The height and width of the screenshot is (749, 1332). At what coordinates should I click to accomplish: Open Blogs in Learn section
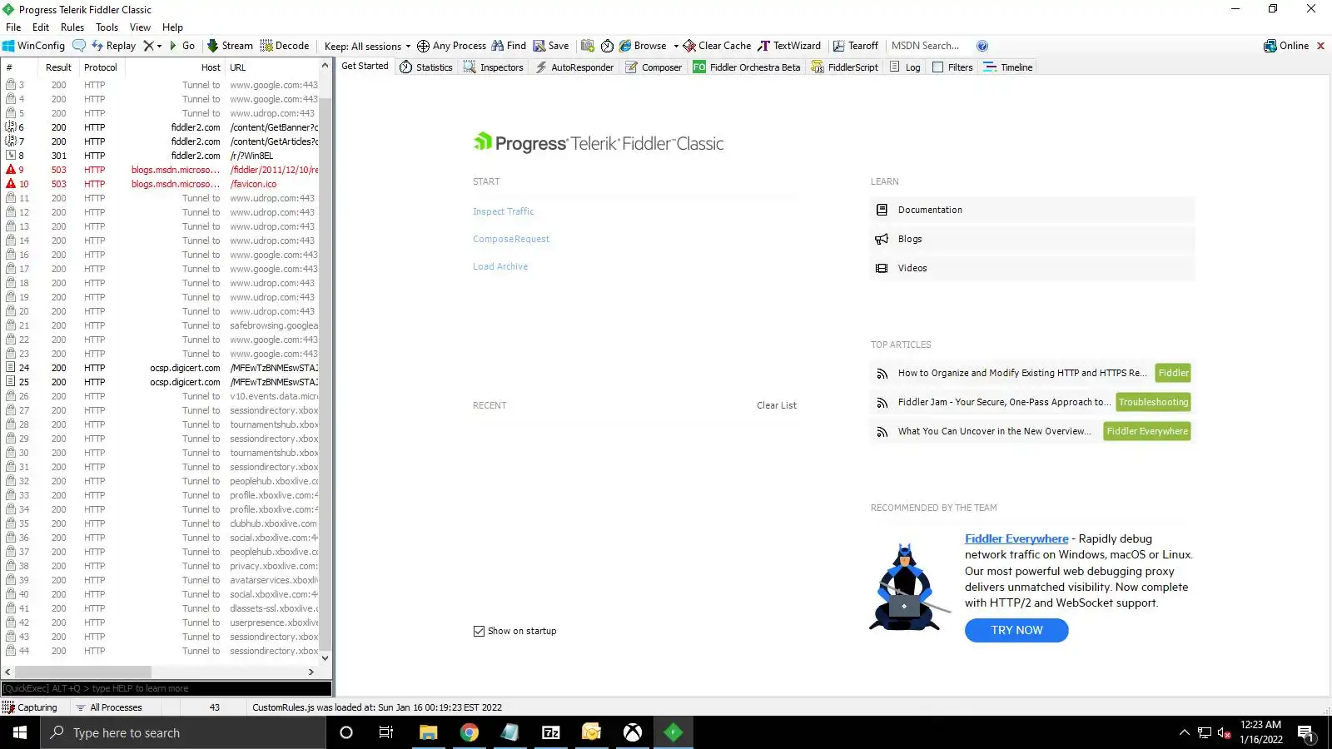coord(1032,239)
